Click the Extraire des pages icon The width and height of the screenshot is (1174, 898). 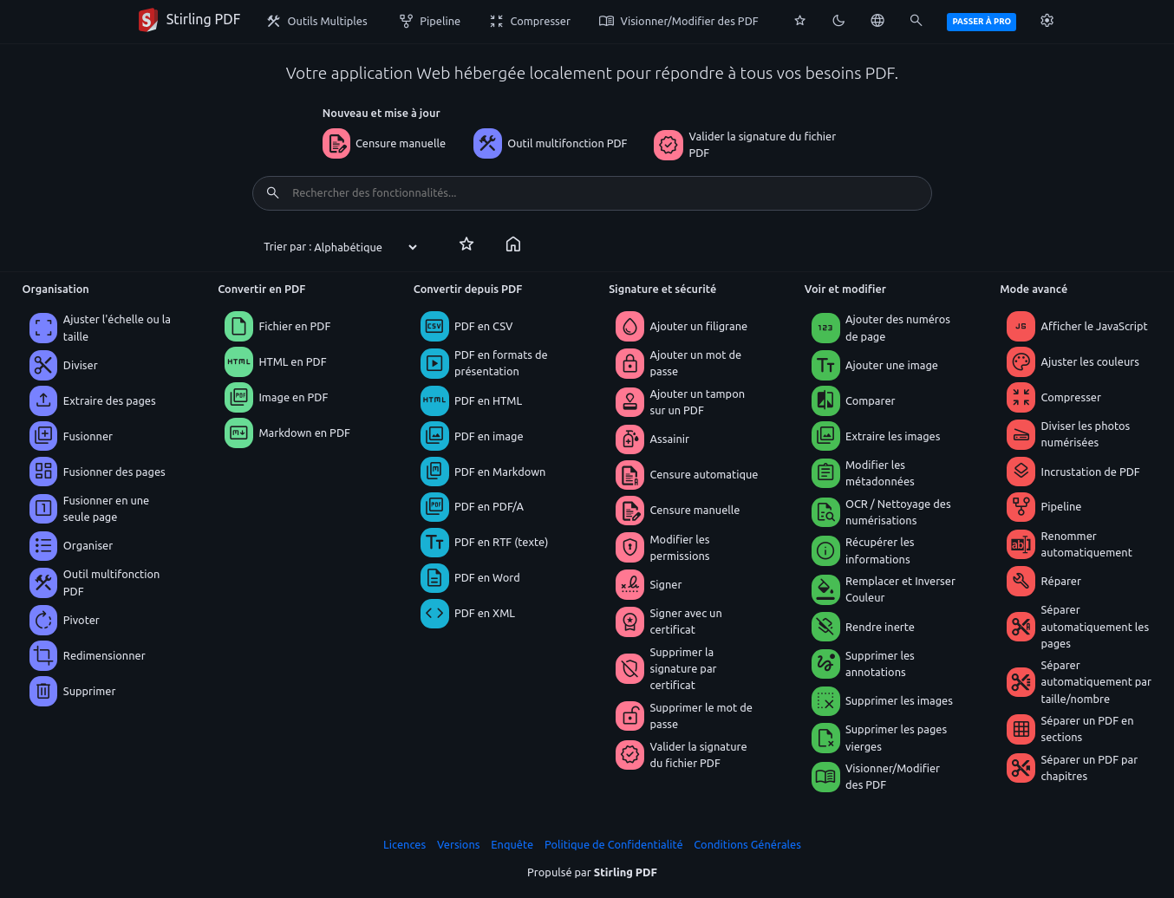(43, 400)
